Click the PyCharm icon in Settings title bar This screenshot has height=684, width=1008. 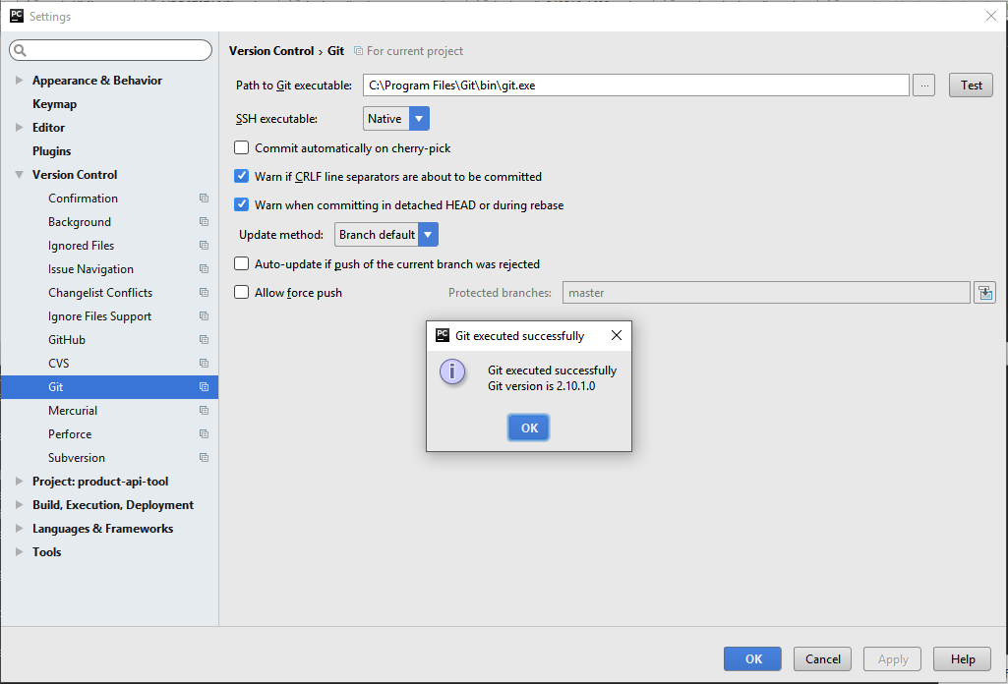pyautogui.click(x=17, y=16)
